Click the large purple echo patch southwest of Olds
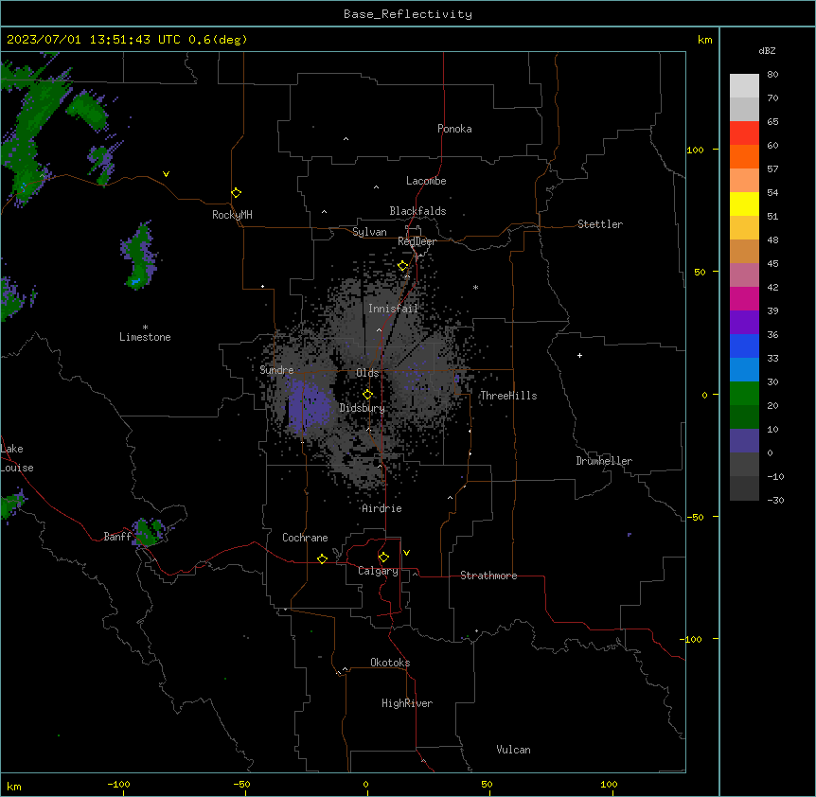The width and height of the screenshot is (816, 797). click(x=310, y=406)
